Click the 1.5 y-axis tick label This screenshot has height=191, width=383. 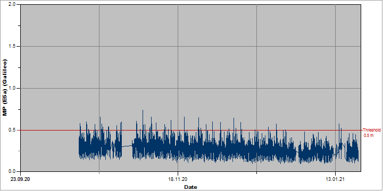[13, 46]
